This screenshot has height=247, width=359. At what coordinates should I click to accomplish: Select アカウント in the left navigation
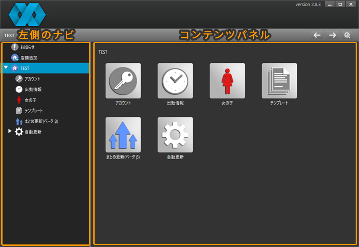(33, 79)
